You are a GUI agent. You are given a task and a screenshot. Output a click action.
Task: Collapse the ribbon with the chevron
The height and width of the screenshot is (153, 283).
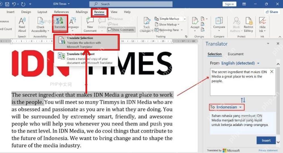point(280,37)
